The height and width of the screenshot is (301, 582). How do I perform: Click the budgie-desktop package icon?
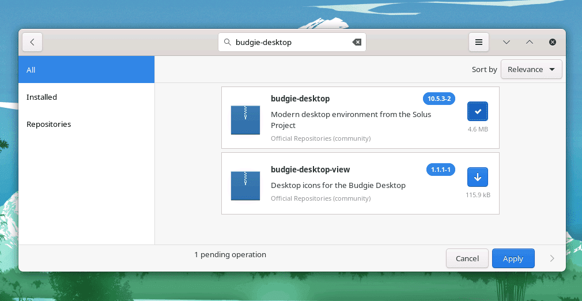[x=245, y=120]
